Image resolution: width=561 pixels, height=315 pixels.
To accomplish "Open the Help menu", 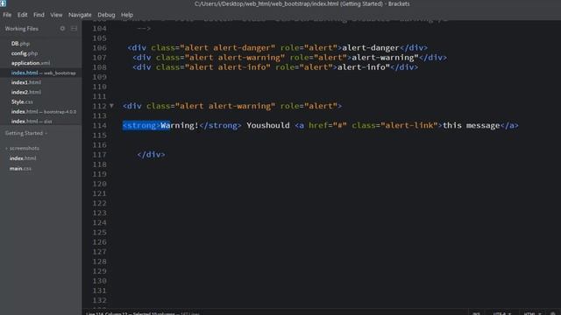I will point(127,15).
